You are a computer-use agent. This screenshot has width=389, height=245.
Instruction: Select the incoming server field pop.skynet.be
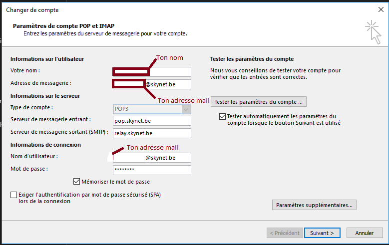tap(152, 121)
